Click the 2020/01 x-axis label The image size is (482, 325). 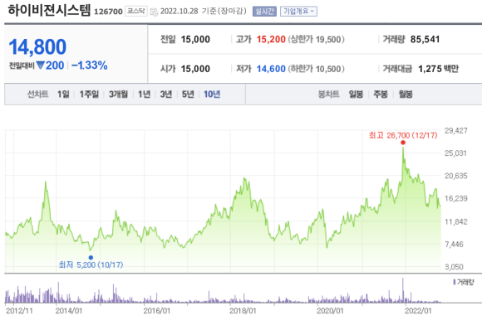coord(330,311)
